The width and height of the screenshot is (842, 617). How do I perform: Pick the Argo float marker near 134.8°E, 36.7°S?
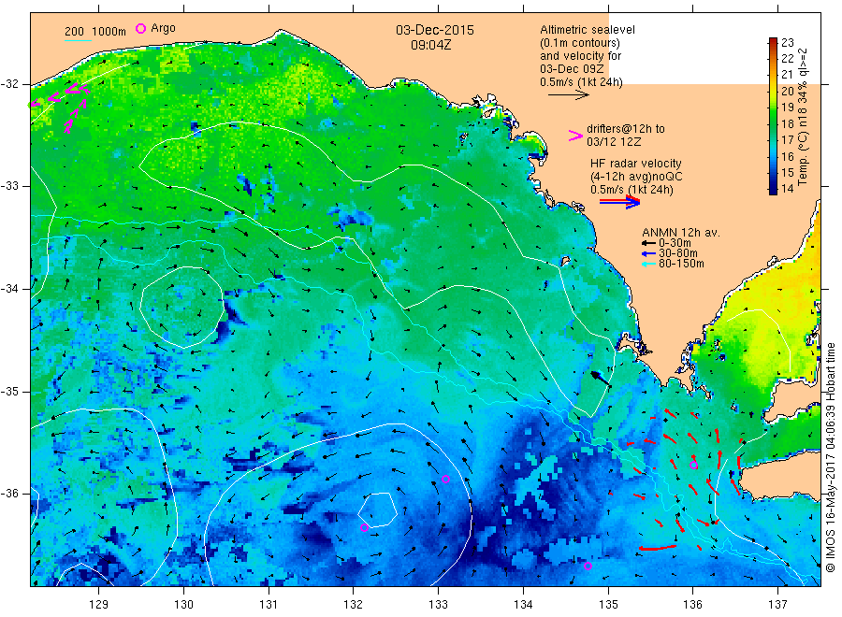coord(588,566)
